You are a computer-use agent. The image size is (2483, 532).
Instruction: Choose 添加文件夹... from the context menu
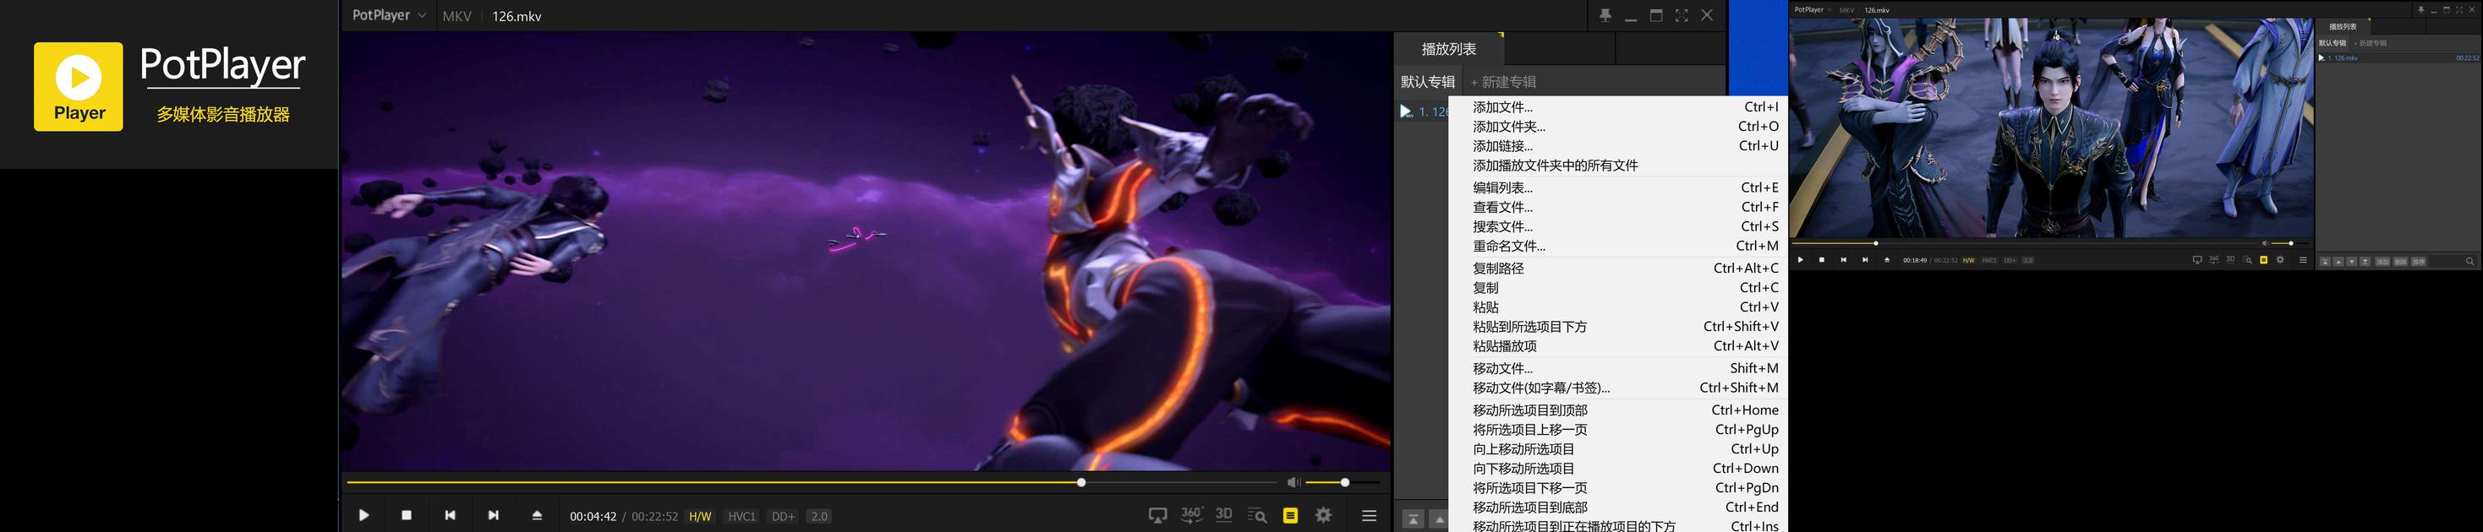point(1618,126)
